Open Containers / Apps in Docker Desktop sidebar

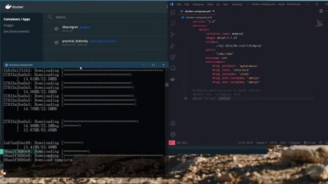(17, 19)
